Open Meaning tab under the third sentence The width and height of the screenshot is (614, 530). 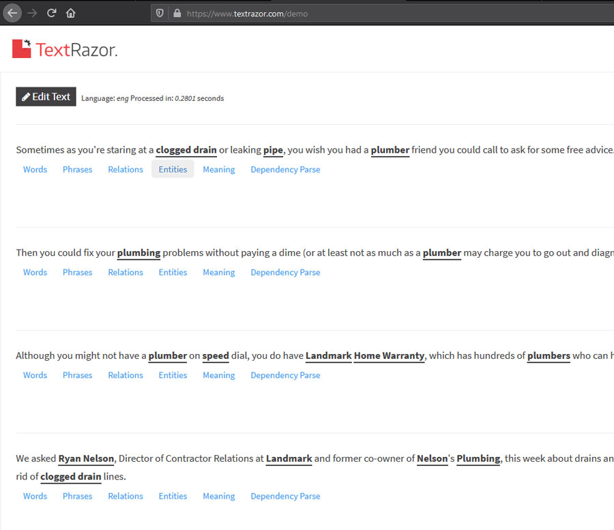[x=218, y=375]
